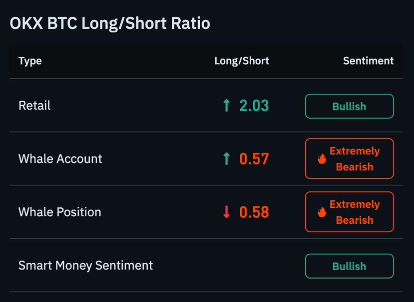The image size is (414, 302).
Task: Click the Smart Money Sentiment row label
Action: [85, 265]
